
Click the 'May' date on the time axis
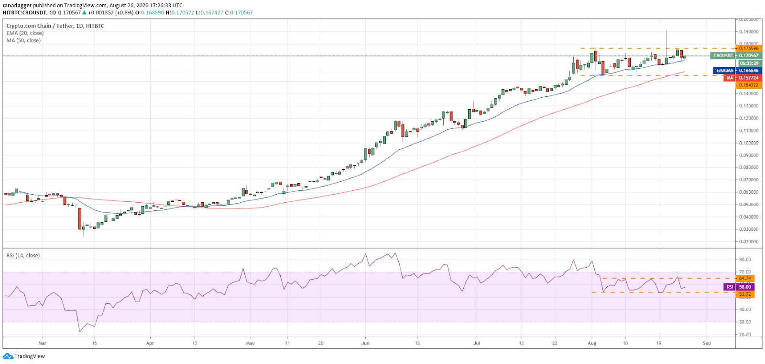(250, 343)
